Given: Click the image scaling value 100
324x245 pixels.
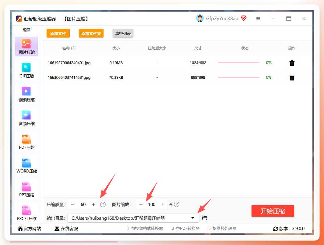Looking at the screenshot, I should (152, 204).
